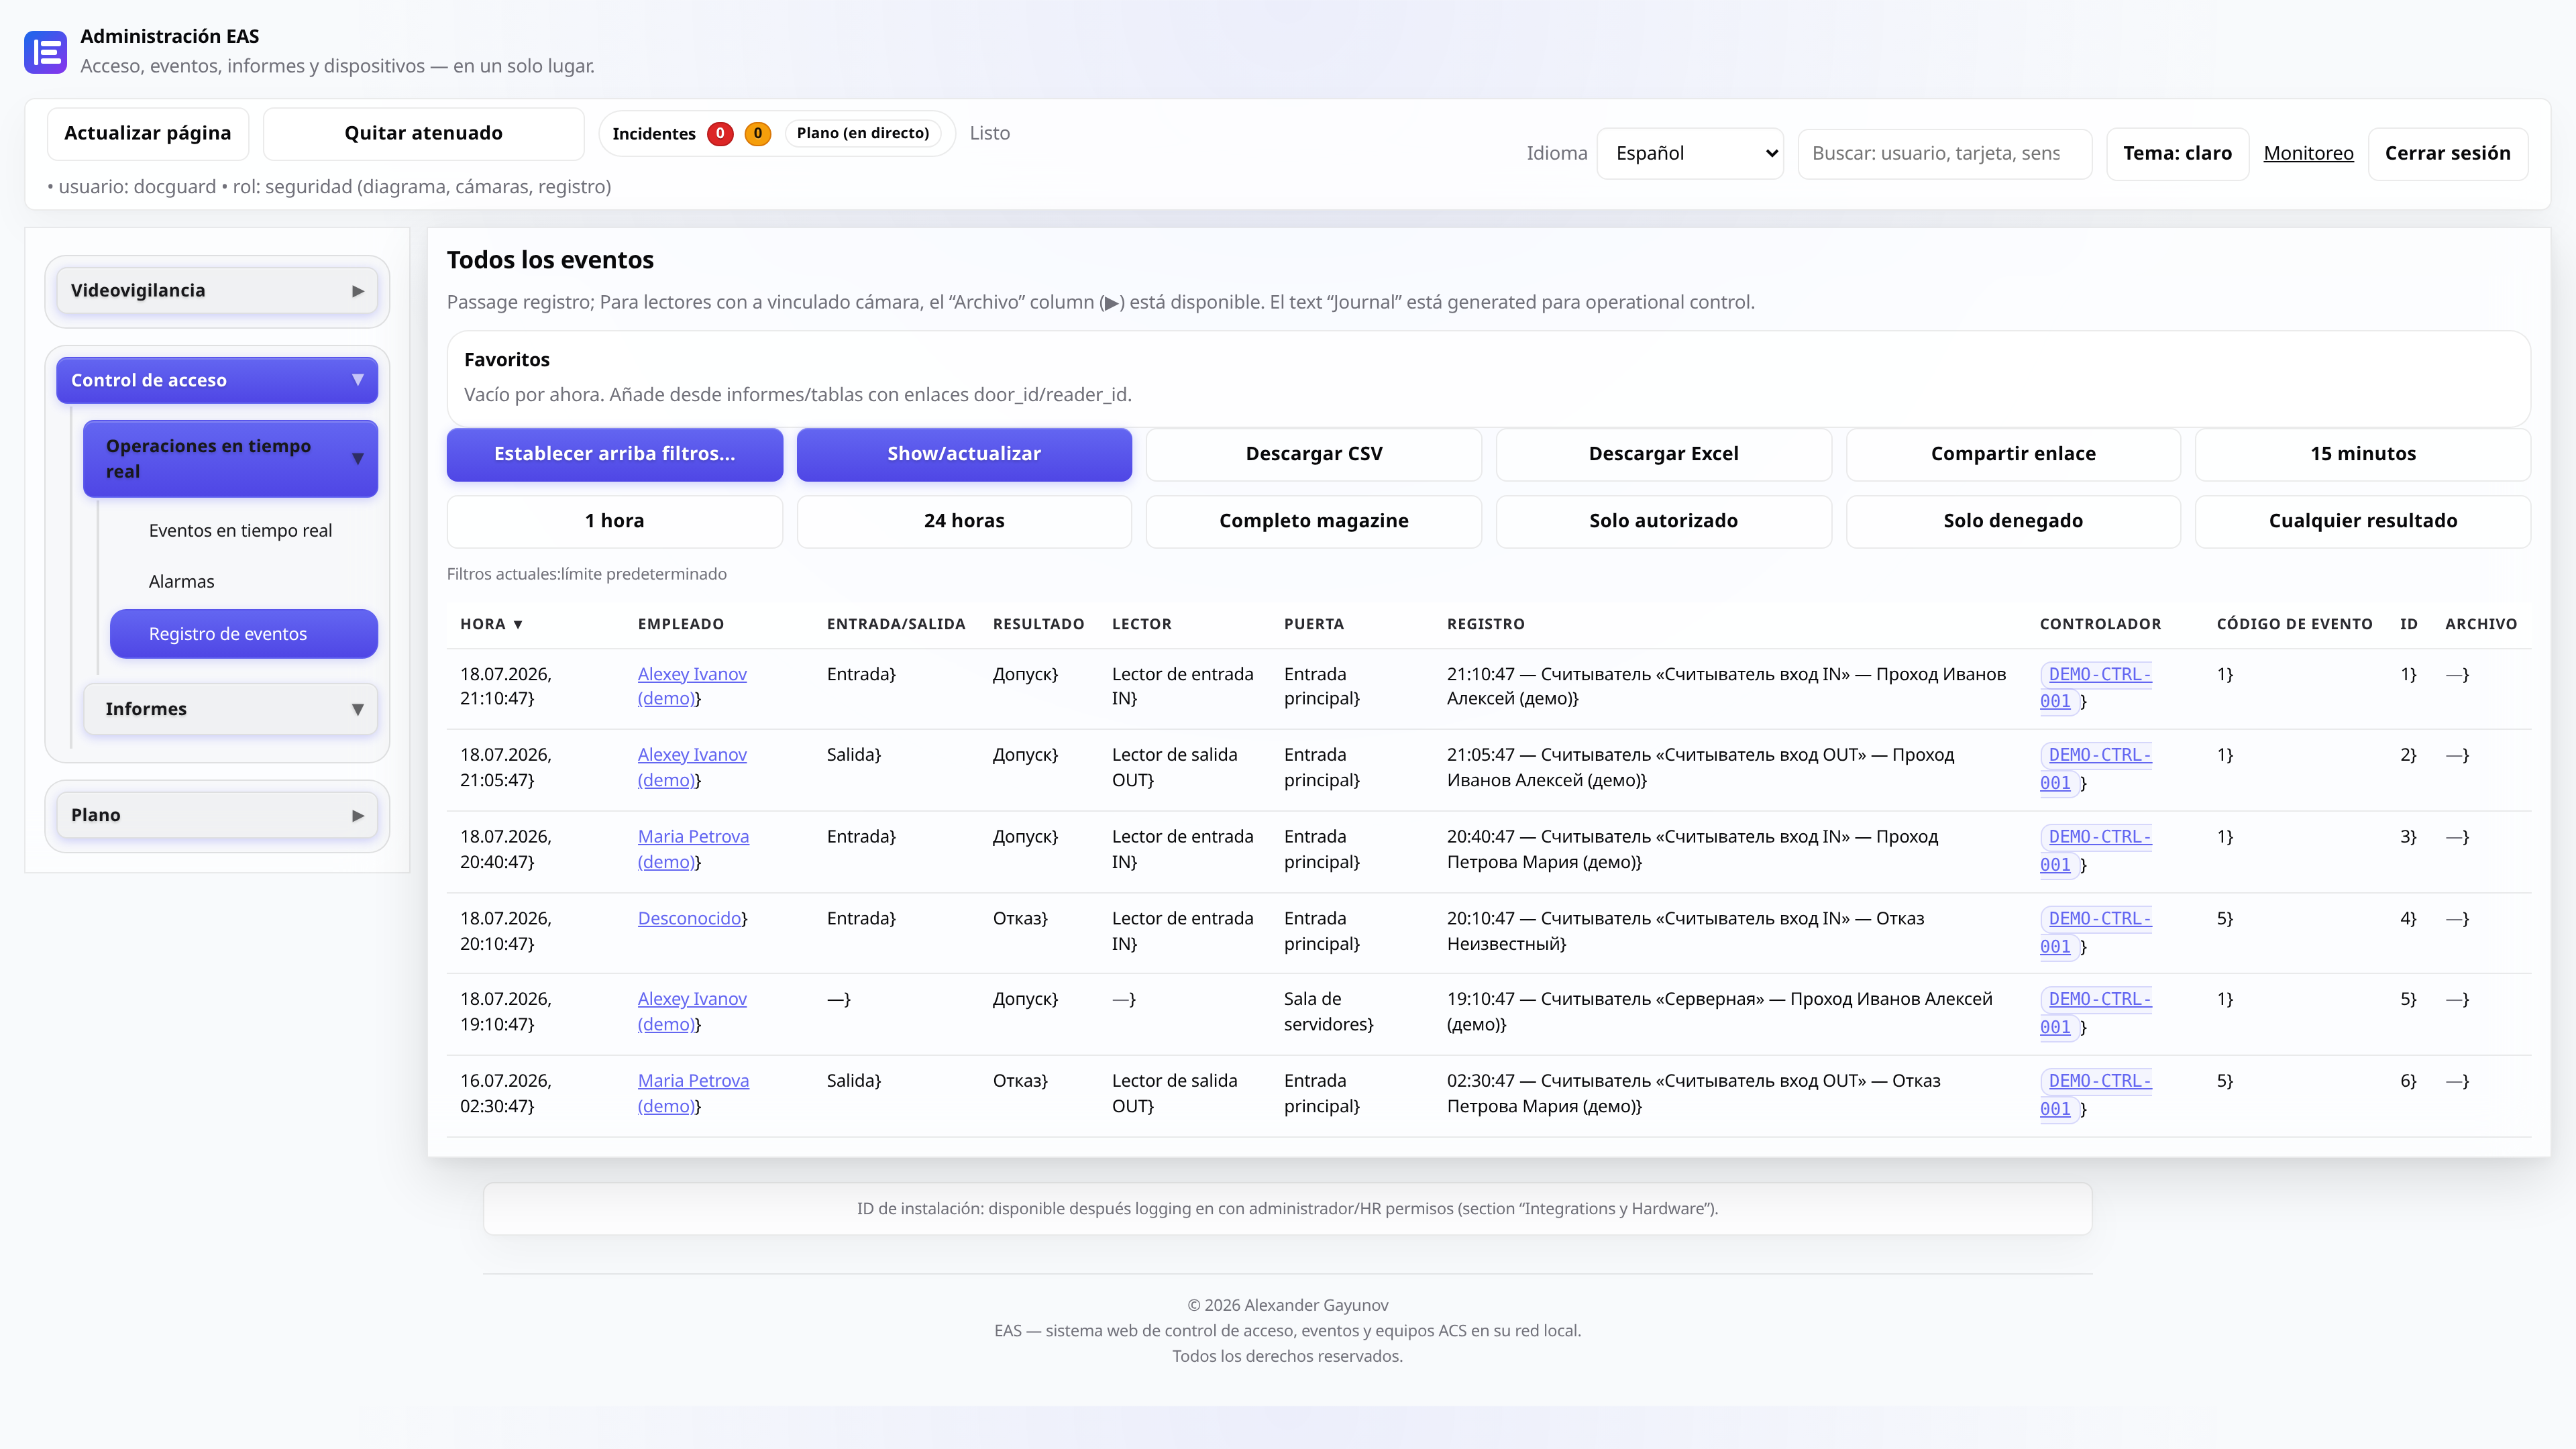Expand the Videovigilancia section arrow

tap(358, 291)
